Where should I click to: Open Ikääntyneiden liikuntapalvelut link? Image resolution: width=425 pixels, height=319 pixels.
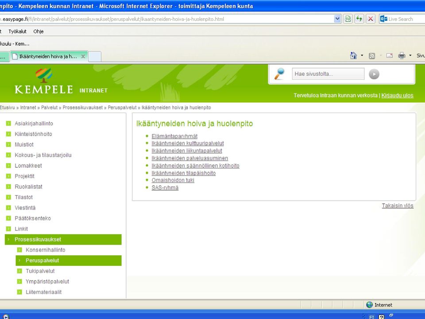tap(187, 151)
